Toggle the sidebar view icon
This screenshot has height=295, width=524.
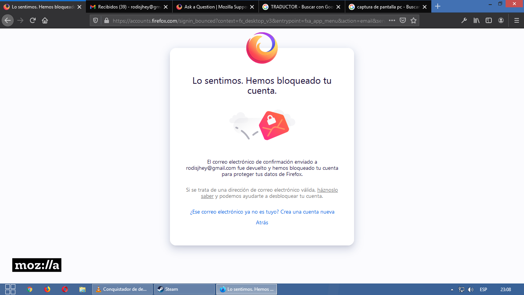coord(489,20)
